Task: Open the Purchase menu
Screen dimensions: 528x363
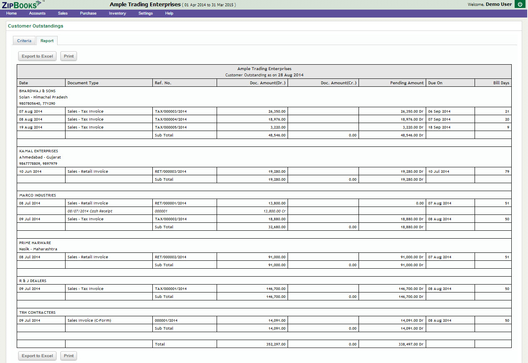Action: coord(88,13)
